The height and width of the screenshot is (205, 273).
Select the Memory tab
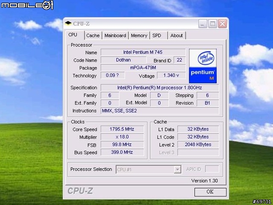(139, 35)
